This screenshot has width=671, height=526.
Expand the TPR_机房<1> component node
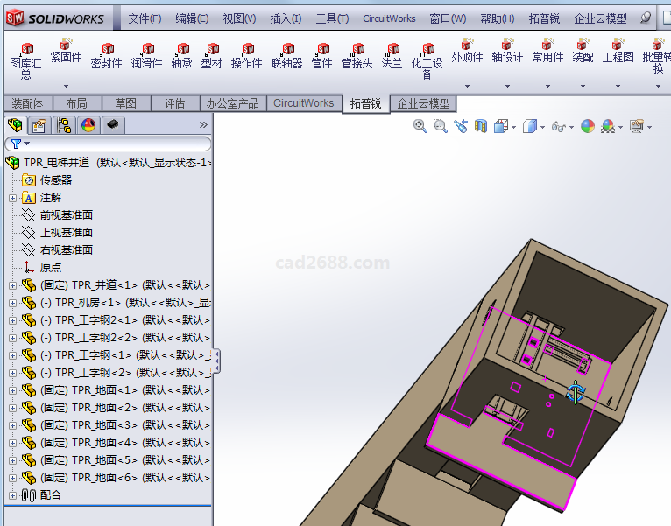pyautogui.click(x=12, y=303)
